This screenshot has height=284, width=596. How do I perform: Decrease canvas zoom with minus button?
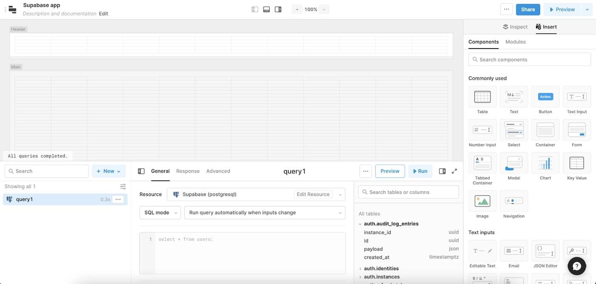coord(297,9)
